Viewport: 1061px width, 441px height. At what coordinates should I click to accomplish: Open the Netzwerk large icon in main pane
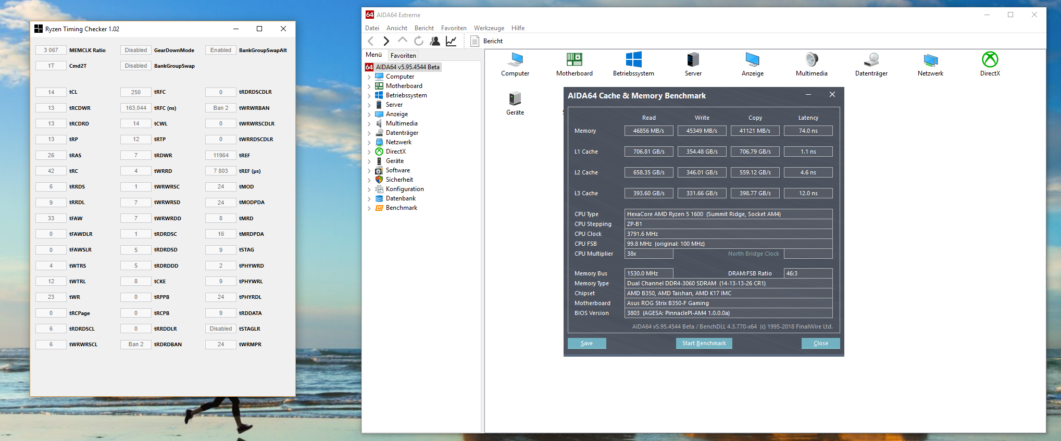click(931, 64)
